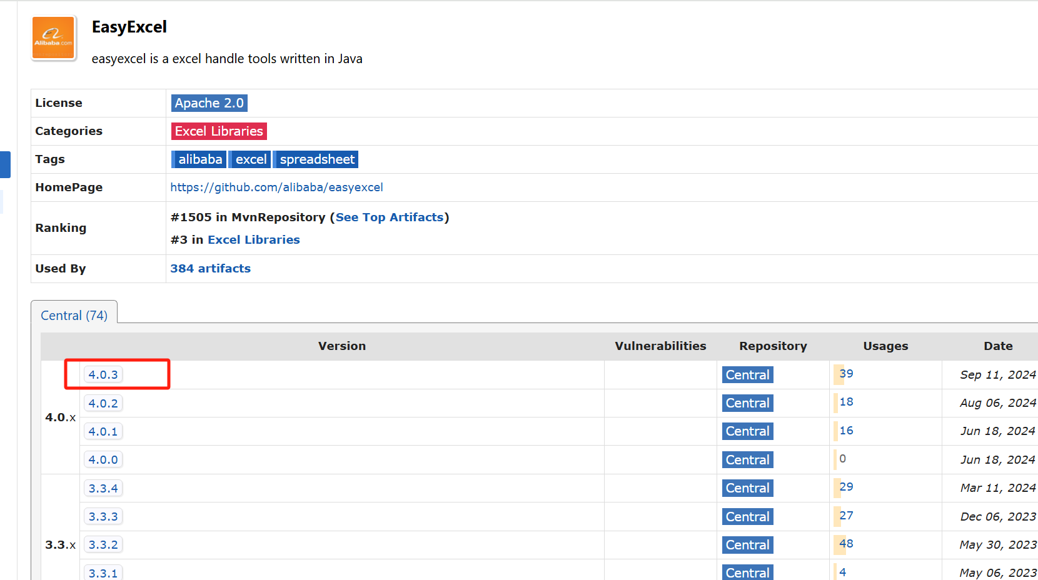
Task: Click the Repository column header
Action: pos(773,346)
